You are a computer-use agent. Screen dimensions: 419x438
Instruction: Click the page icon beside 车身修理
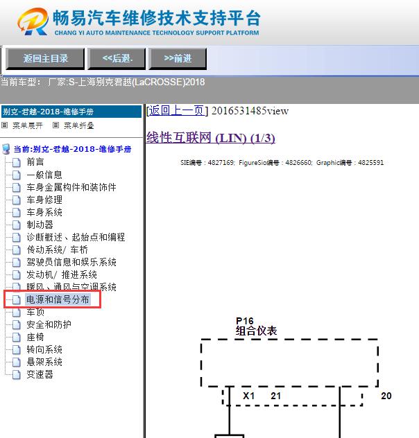[x=16, y=200]
